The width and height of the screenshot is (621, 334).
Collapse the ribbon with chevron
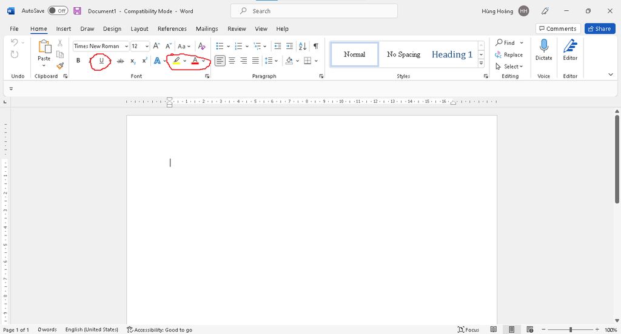pyautogui.click(x=610, y=74)
